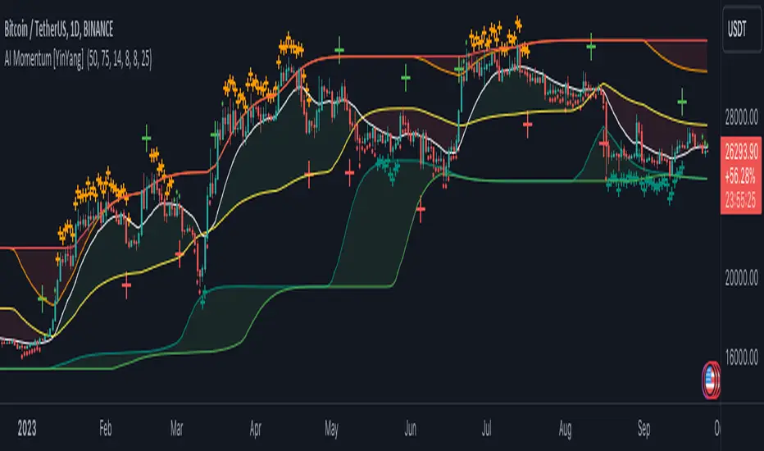Click the US flag event marker icon
Viewport: 764px width, 451px height.
711,380
